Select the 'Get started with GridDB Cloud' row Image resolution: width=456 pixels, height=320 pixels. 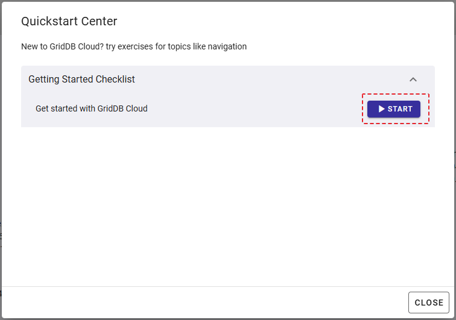coord(92,109)
